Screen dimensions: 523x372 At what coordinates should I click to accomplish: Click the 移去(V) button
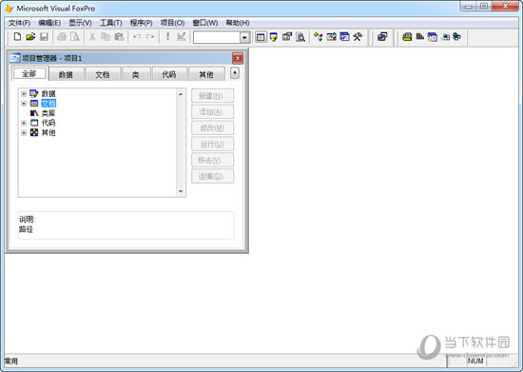tap(212, 160)
